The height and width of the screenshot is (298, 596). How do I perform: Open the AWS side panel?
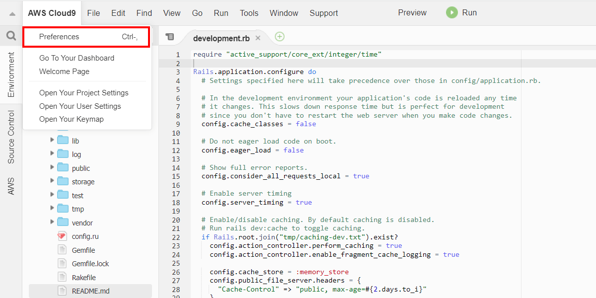click(11, 186)
